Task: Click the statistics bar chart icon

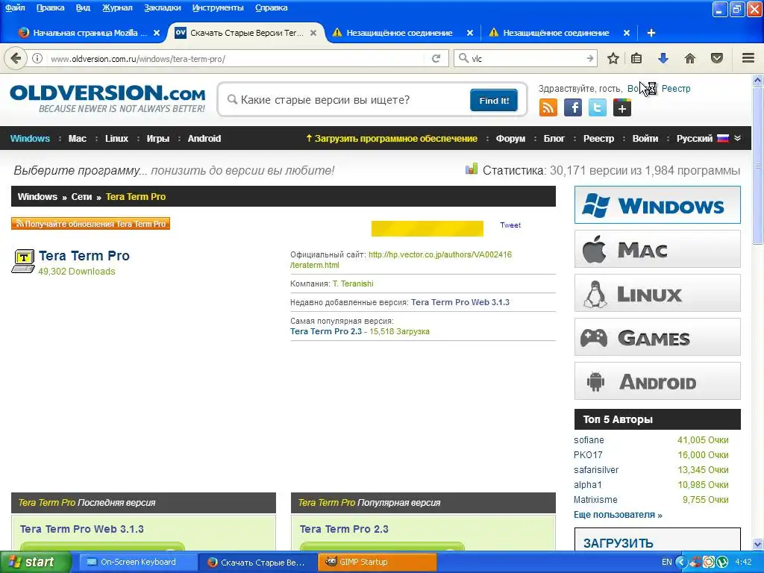Action: tap(472, 169)
